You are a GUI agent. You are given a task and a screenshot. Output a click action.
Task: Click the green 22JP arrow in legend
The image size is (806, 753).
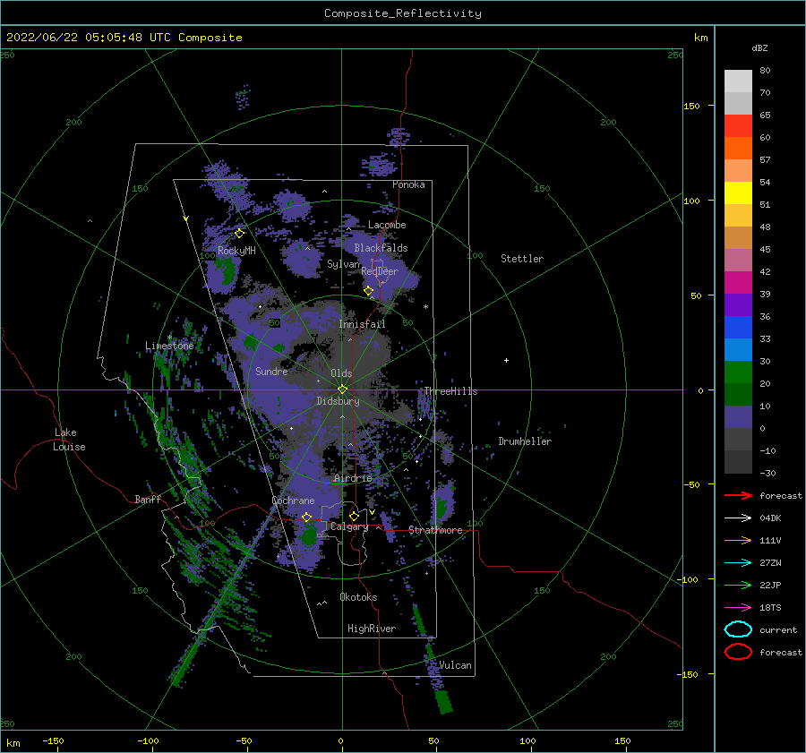coord(738,585)
